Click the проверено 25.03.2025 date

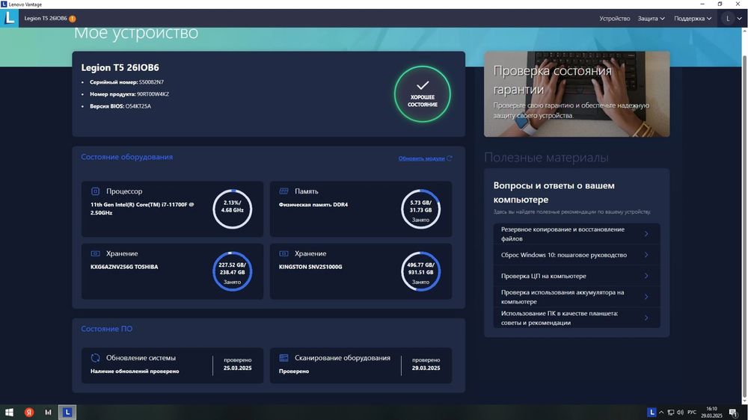238,364
